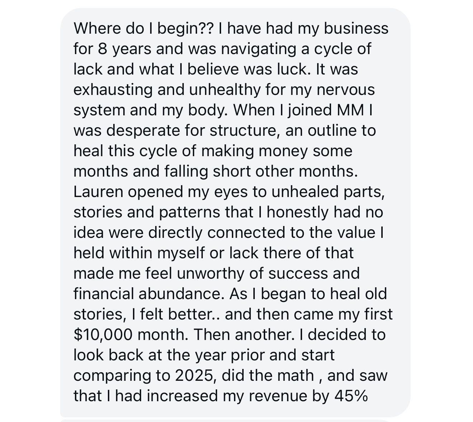Select the phrase "unhealed parts"
Screen dimensions: 473x422
pyautogui.click(x=328, y=192)
